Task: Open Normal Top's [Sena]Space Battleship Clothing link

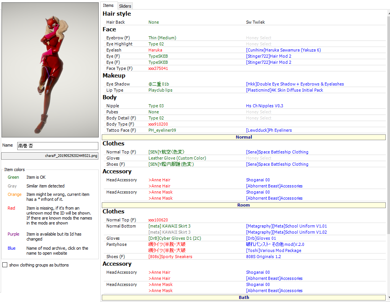Action: tap(277, 152)
